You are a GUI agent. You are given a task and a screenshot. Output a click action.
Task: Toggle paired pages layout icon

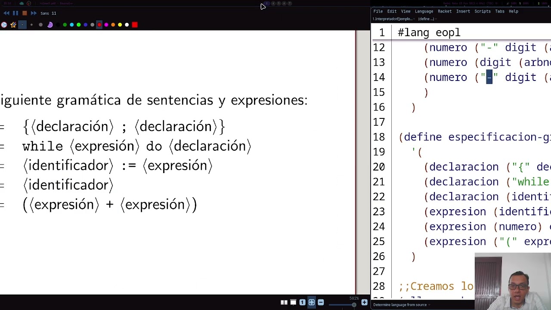pos(284,302)
